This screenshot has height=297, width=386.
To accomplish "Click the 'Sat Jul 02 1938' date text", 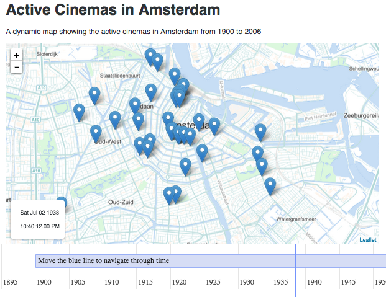I will [x=39, y=213].
